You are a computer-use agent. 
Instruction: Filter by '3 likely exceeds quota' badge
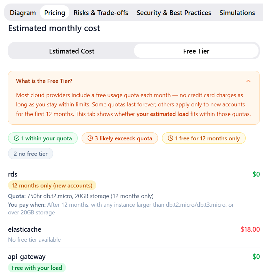(x=120, y=138)
